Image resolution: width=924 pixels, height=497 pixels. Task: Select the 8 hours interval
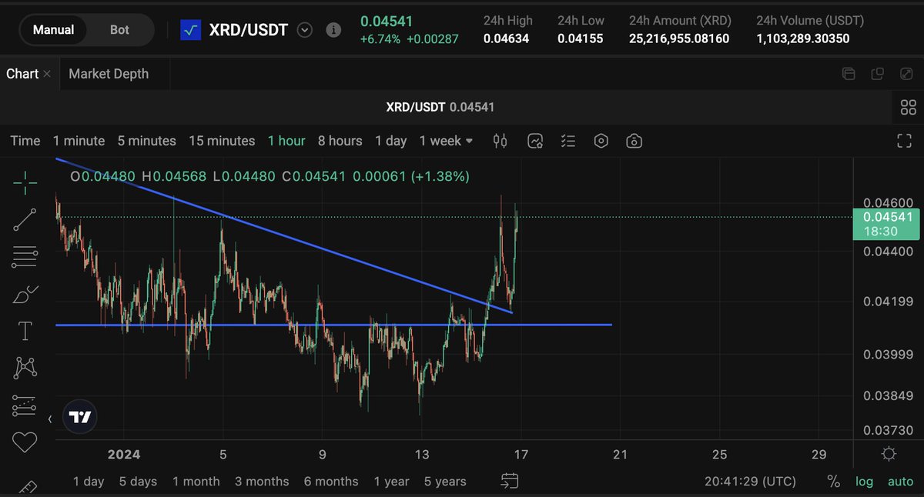340,141
